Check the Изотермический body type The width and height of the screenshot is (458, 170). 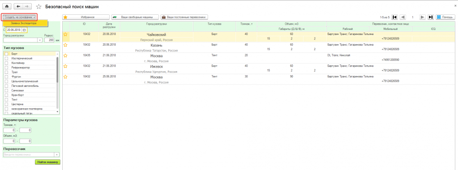click(6, 59)
